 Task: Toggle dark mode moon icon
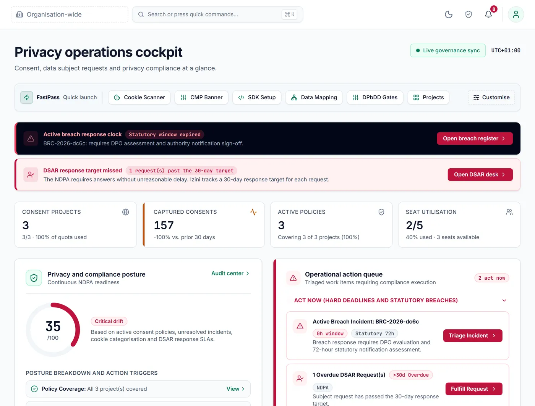[x=449, y=14]
